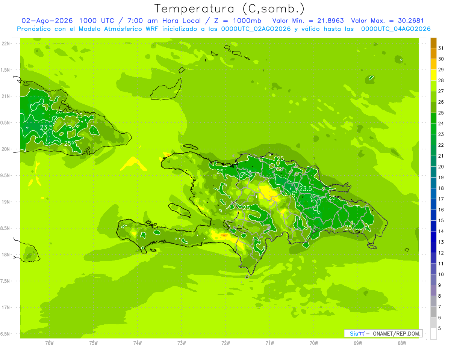Click the colorbar label "20"
451x348 pixels.
tap(441, 167)
